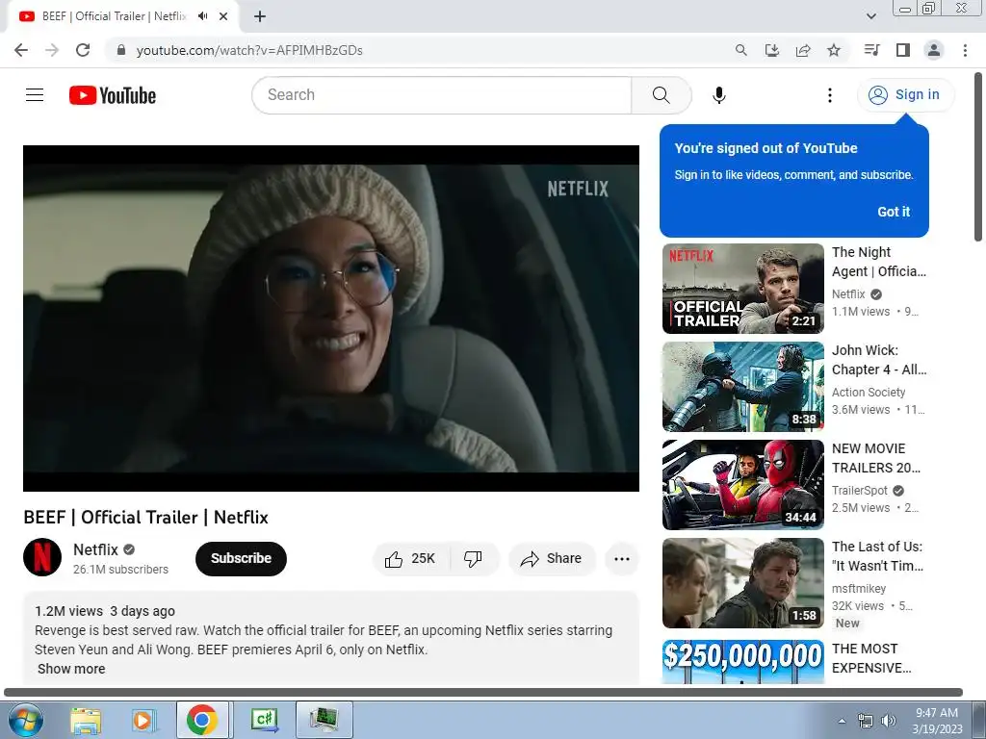986x739 pixels.
Task: Close the BEEF Official Trailer tab
Action: coord(223,16)
